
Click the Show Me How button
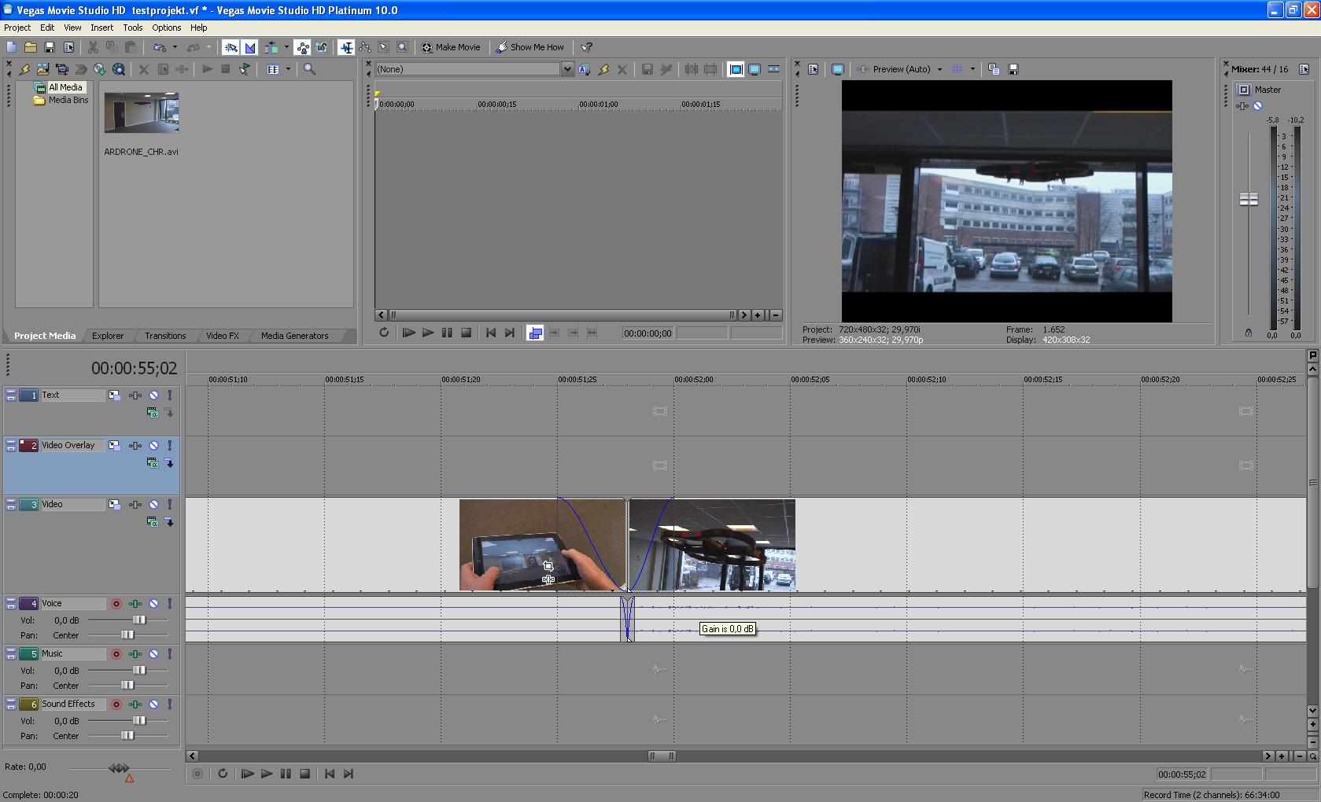(x=530, y=47)
